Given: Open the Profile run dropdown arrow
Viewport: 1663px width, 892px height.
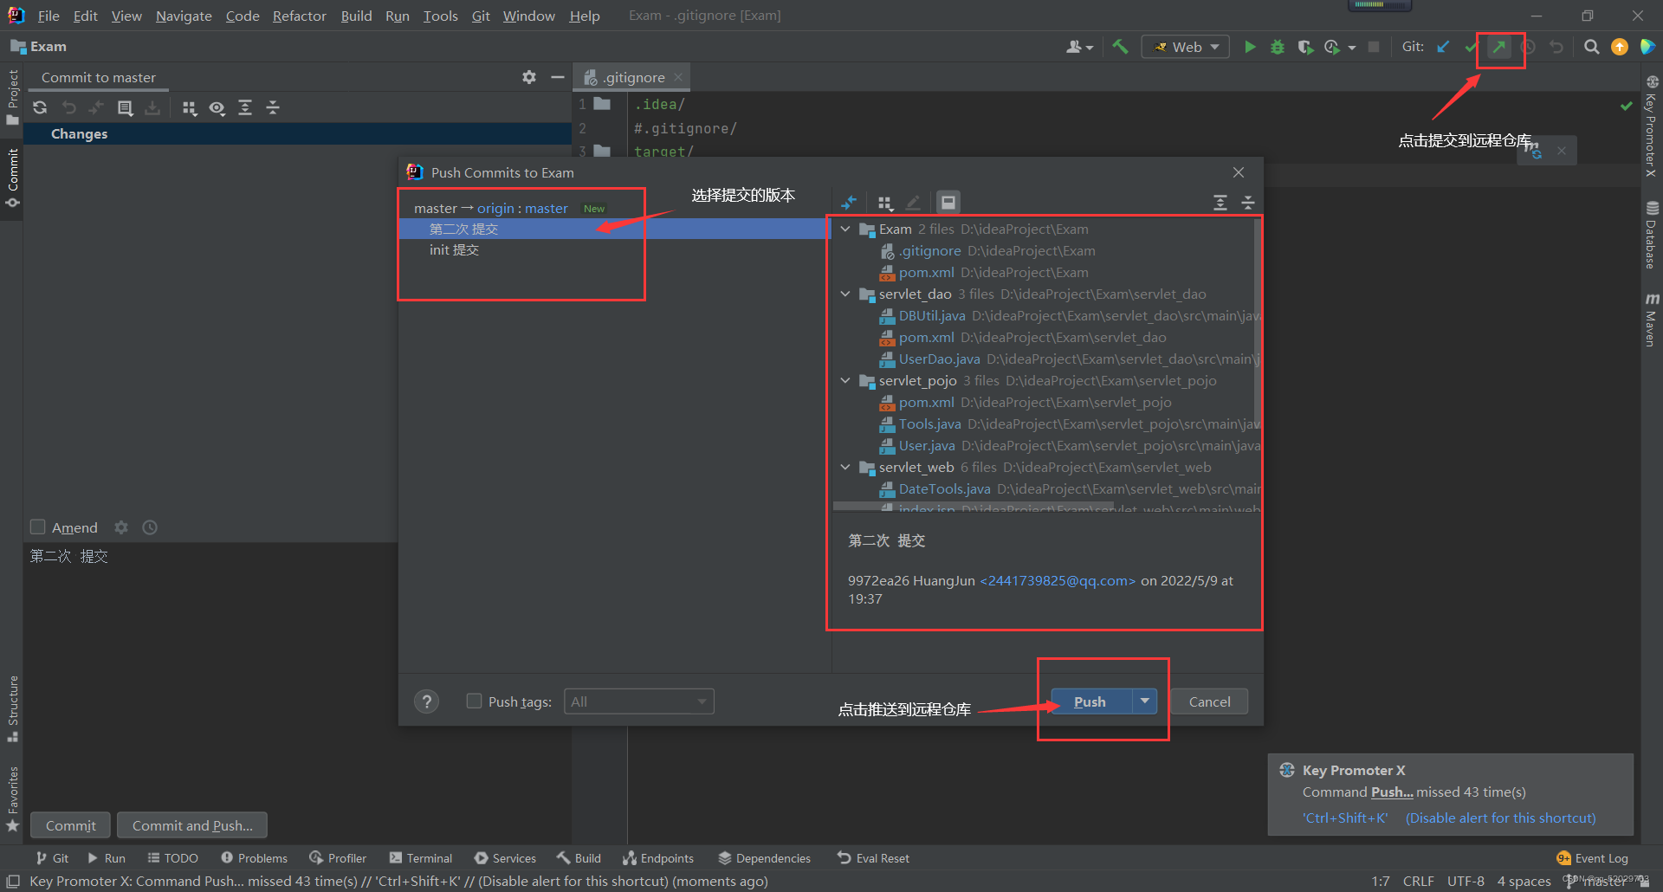Looking at the screenshot, I should [1351, 48].
